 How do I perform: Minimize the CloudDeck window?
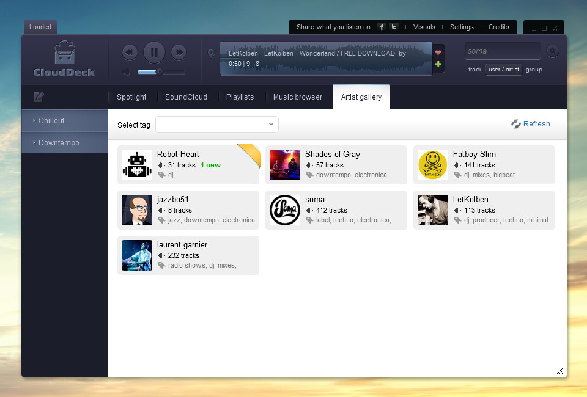point(534,29)
